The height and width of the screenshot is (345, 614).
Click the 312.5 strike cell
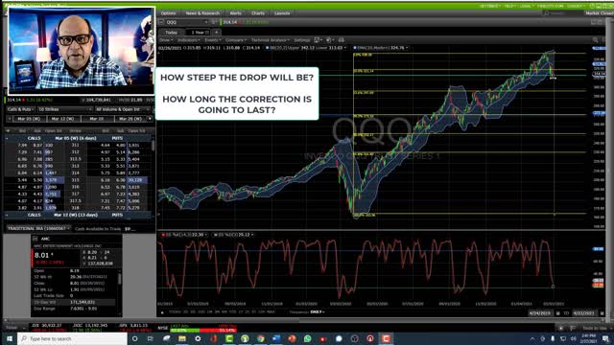click(75, 159)
